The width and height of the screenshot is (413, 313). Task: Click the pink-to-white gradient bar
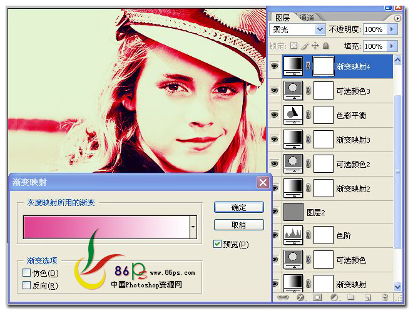pos(106,227)
